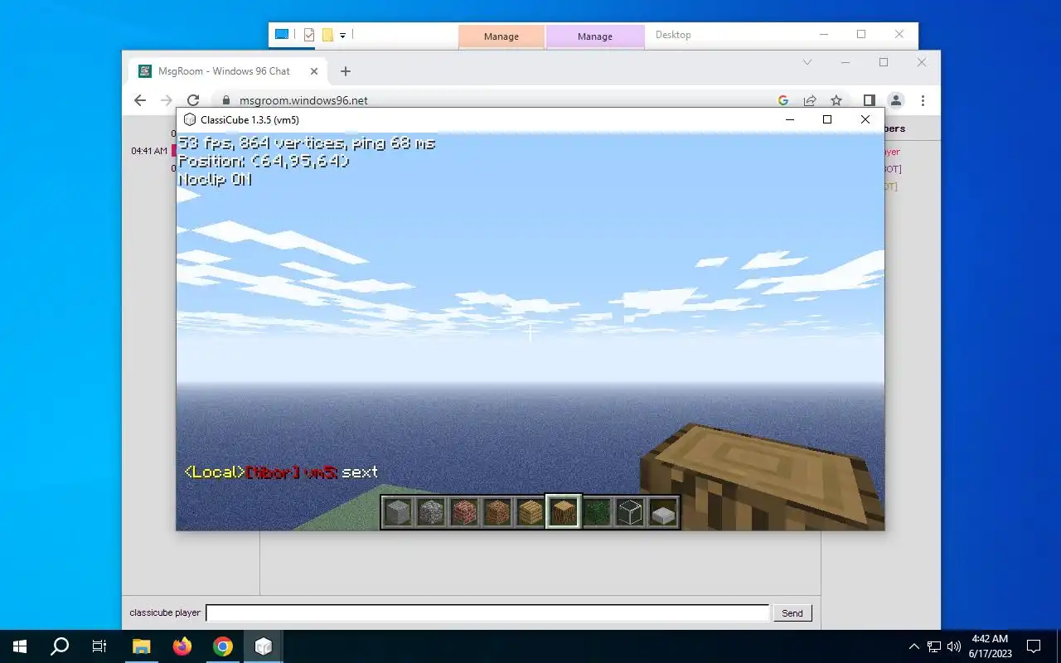Click Chrome's forward navigation arrow
The image size is (1061, 663).
pos(167,100)
